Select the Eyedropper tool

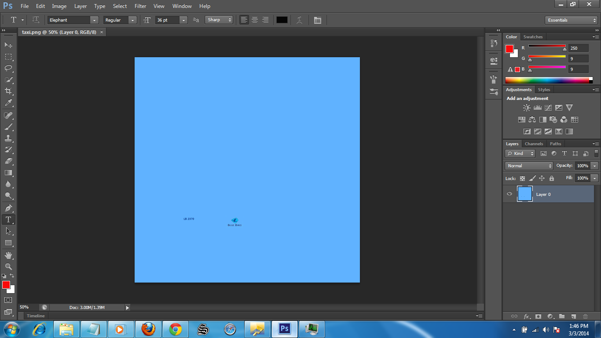(8, 103)
